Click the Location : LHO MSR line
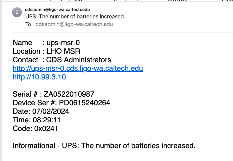The width and height of the screenshot is (233, 161). coord(46,51)
